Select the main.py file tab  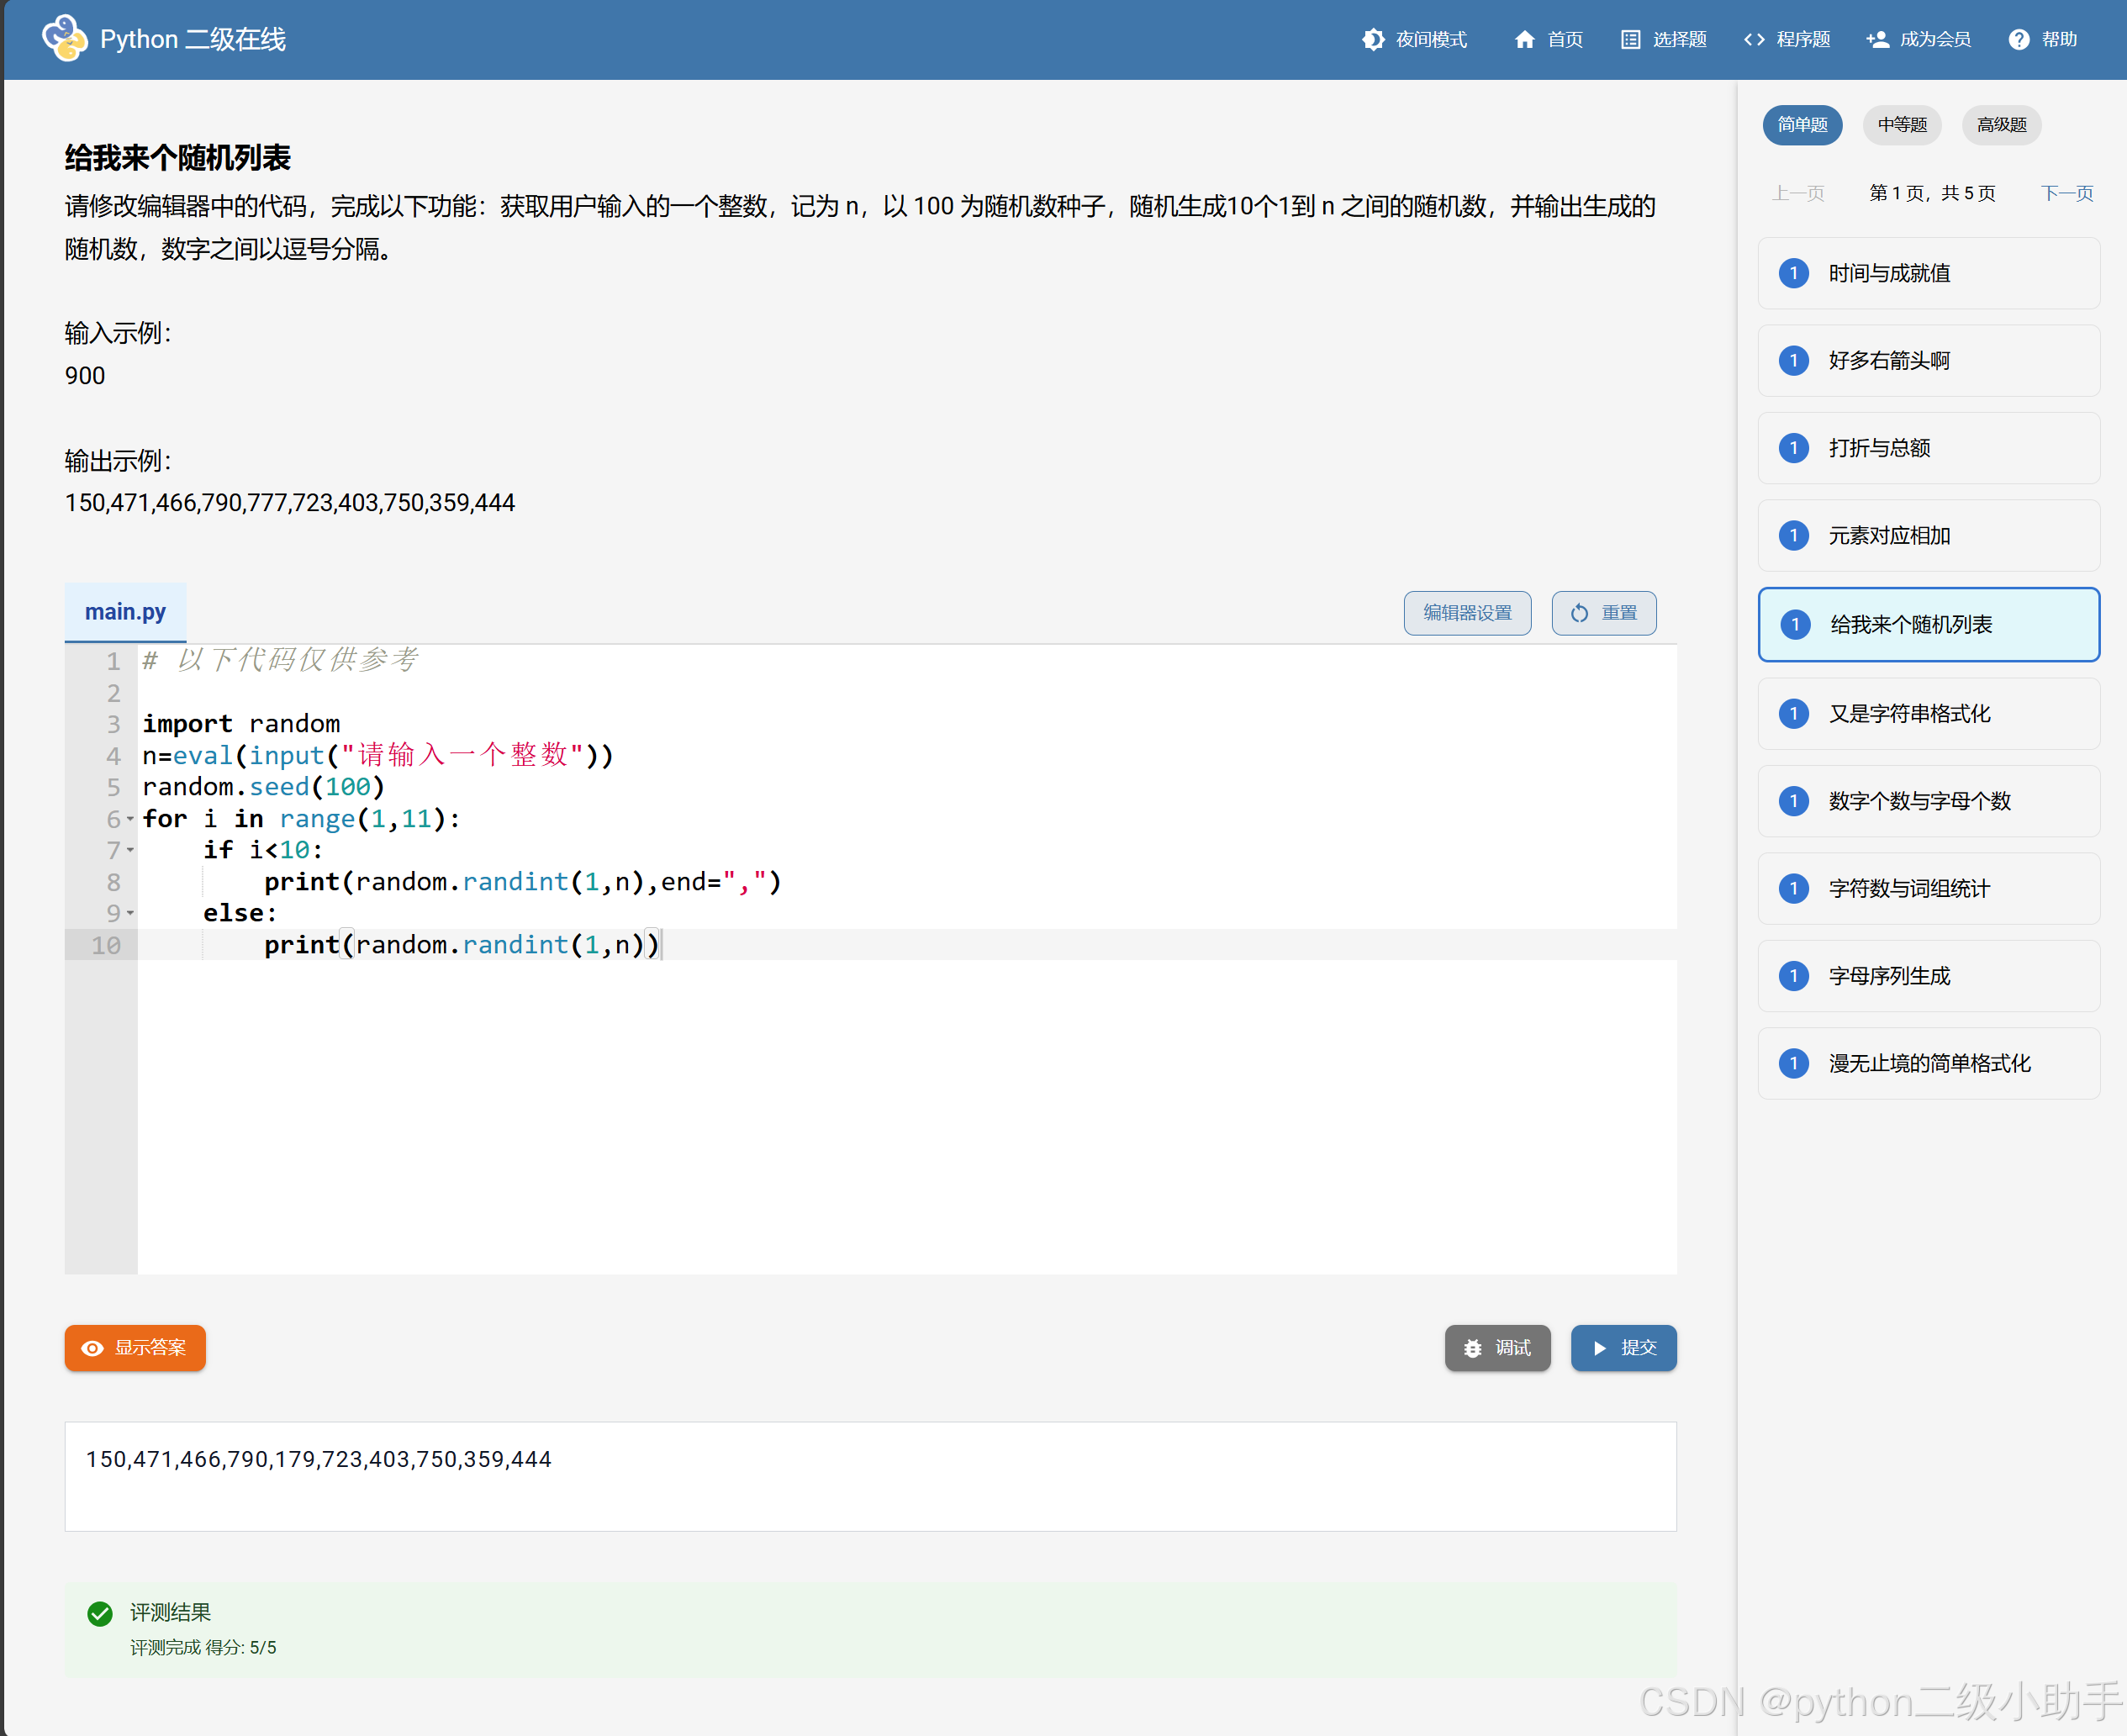[x=125, y=612]
